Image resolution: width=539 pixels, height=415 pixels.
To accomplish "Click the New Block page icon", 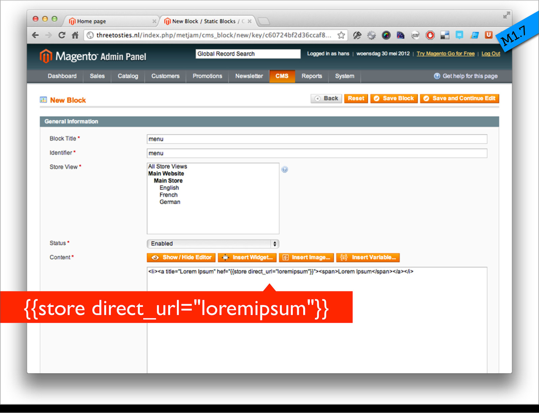I will [43, 100].
